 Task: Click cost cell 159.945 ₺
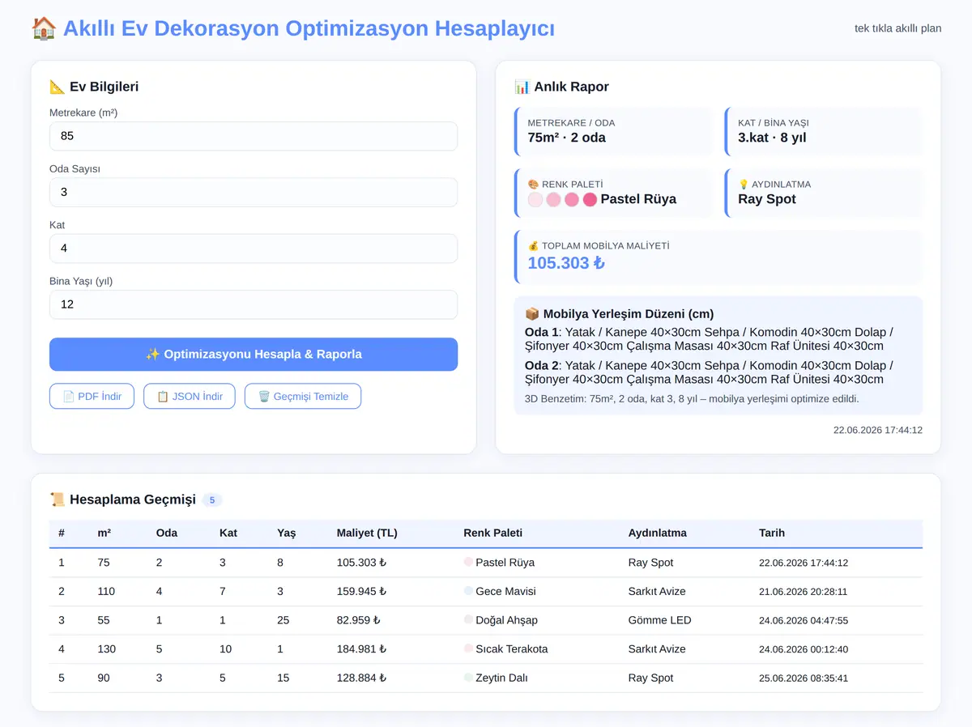pyautogui.click(x=361, y=591)
